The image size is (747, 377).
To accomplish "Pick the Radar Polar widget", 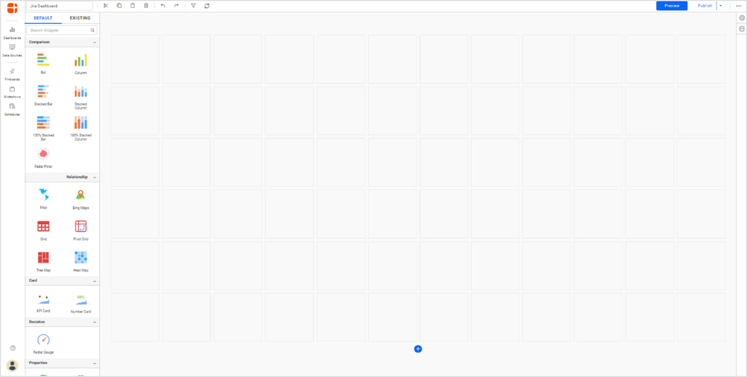I will (43, 154).
